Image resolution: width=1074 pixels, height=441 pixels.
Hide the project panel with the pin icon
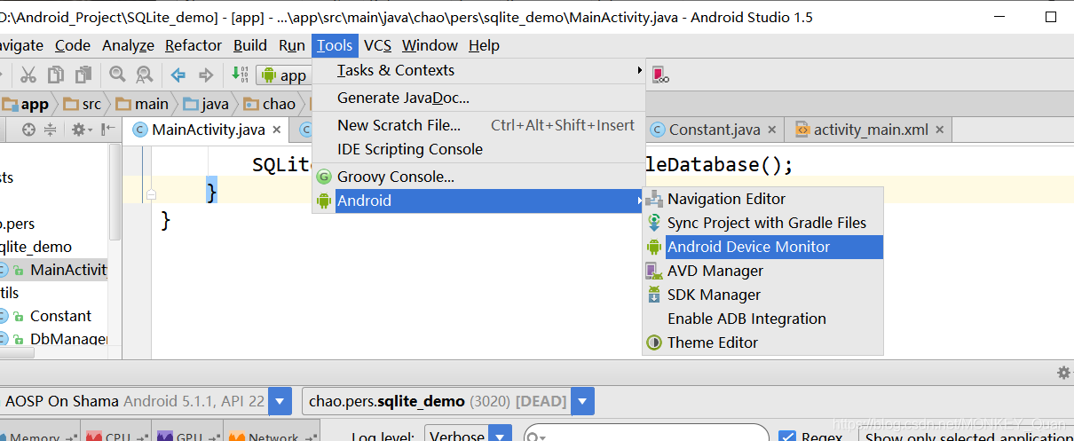click(107, 130)
